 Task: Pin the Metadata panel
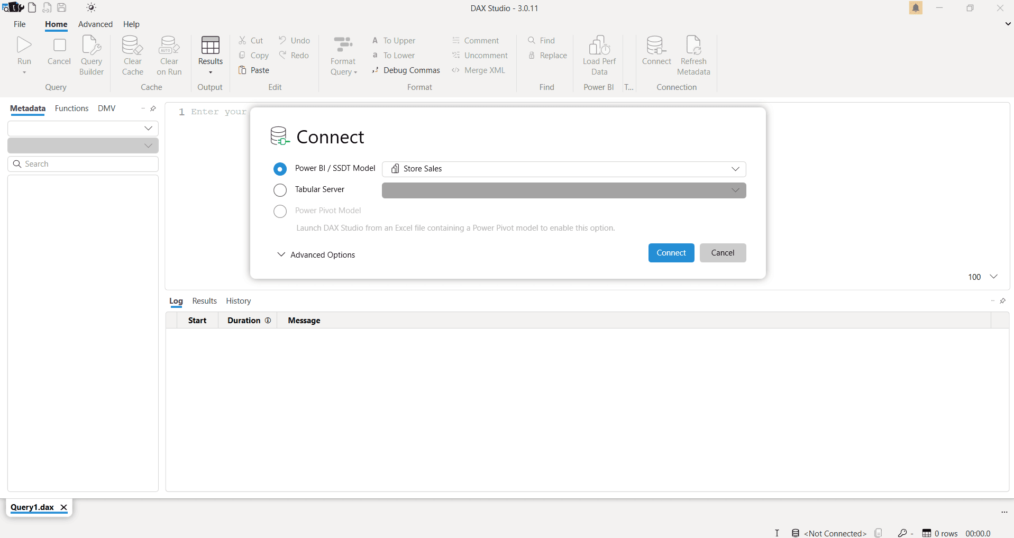153,108
